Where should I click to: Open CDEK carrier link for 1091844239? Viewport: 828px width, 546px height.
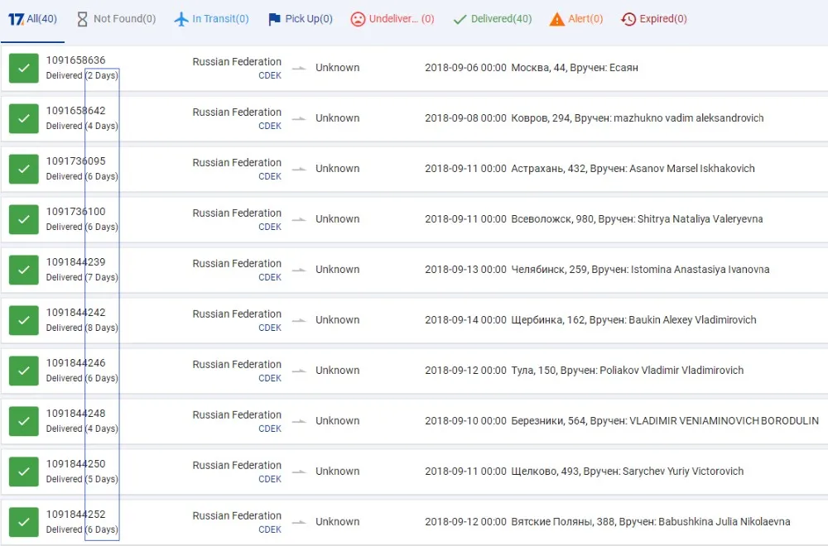[270, 277]
